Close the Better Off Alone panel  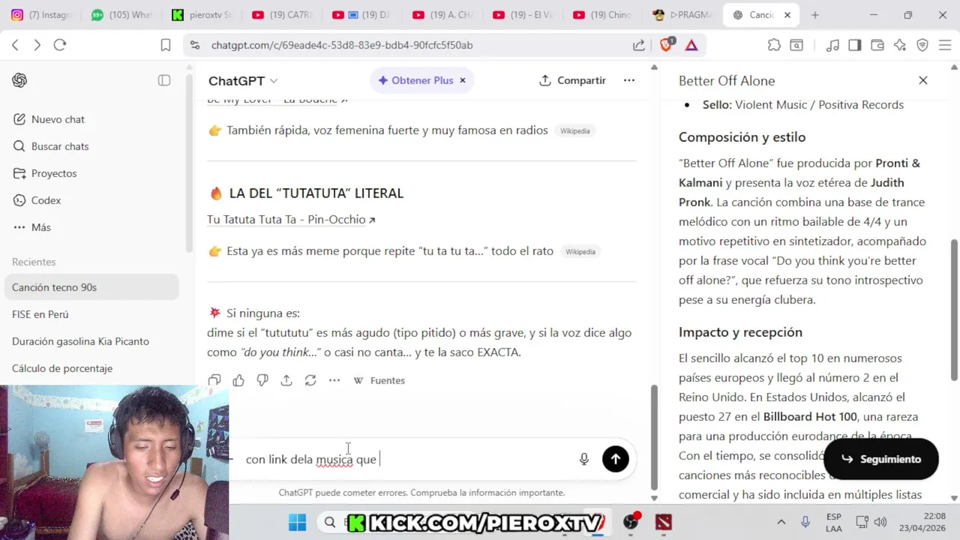(x=923, y=80)
